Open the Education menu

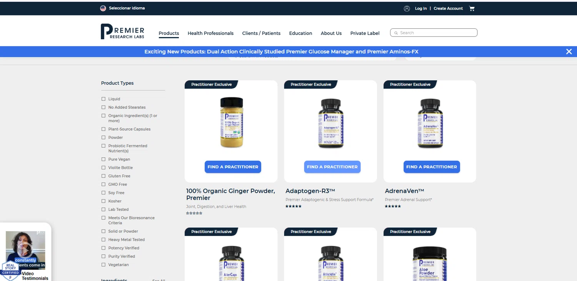pyautogui.click(x=300, y=33)
